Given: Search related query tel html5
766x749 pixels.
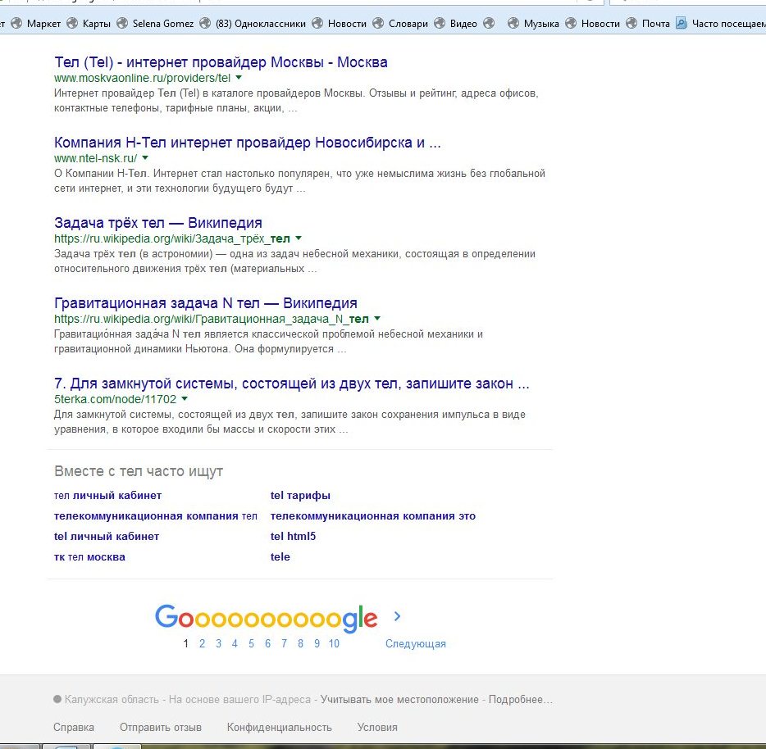Looking at the screenshot, I should 293,536.
